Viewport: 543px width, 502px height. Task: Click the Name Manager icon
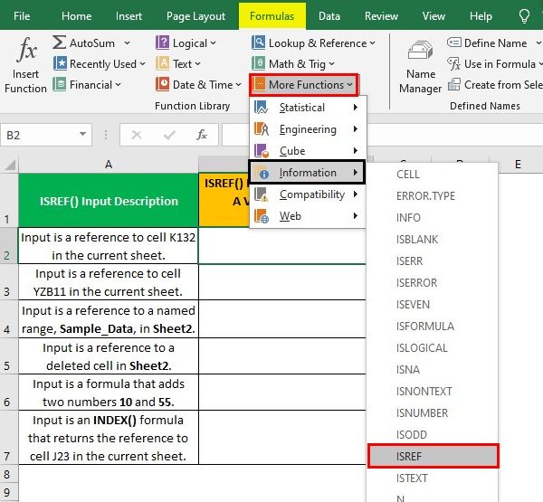pyautogui.click(x=420, y=52)
